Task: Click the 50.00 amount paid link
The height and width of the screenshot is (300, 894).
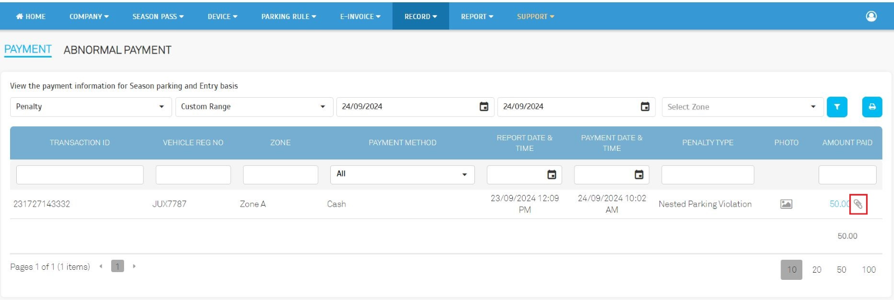Action: [x=838, y=204]
